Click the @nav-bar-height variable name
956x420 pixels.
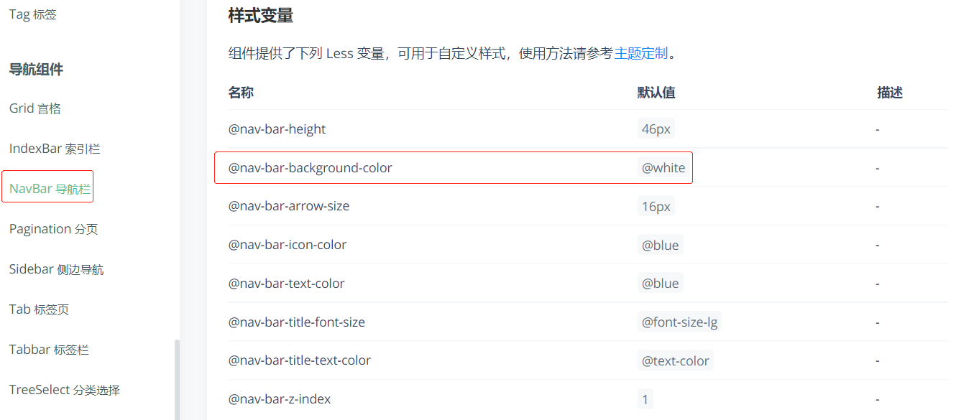277,129
